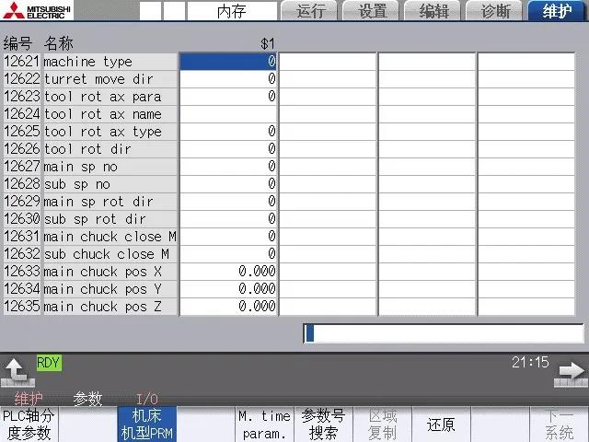Switch to the 运行 tab
Image resolution: width=589 pixels, height=442 pixels.
click(x=309, y=11)
